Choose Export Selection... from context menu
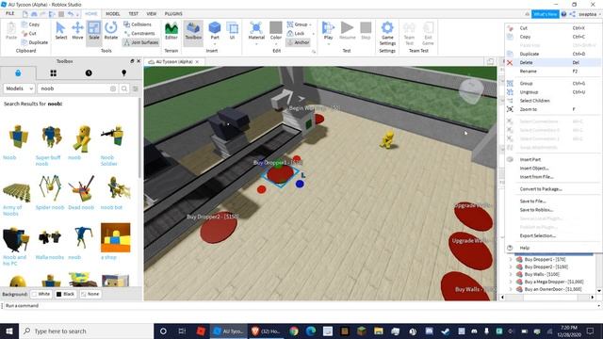603x339 pixels. (x=553, y=235)
